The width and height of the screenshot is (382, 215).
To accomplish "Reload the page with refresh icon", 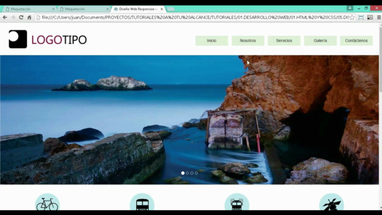I will 21,17.
